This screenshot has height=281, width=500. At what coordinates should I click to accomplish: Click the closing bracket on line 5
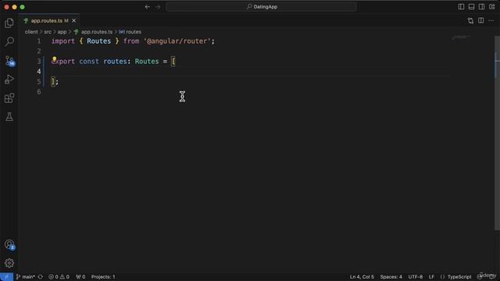pos(53,81)
